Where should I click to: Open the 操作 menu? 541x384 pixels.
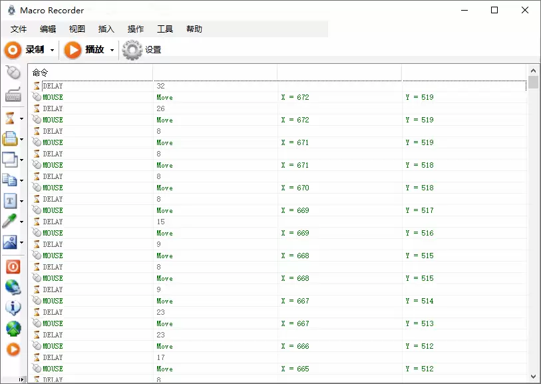pyautogui.click(x=136, y=29)
